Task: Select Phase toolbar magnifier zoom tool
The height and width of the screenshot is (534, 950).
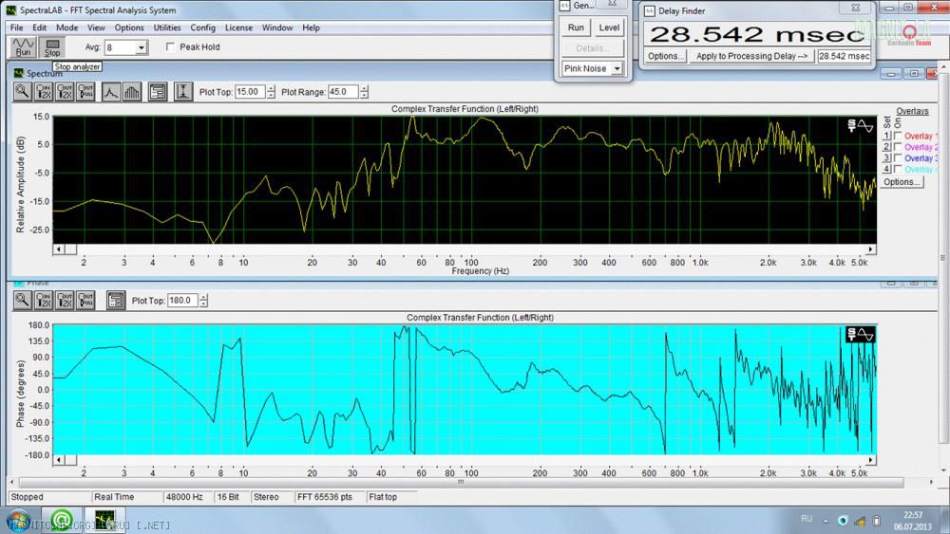Action: pyautogui.click(x=23, y=300)
